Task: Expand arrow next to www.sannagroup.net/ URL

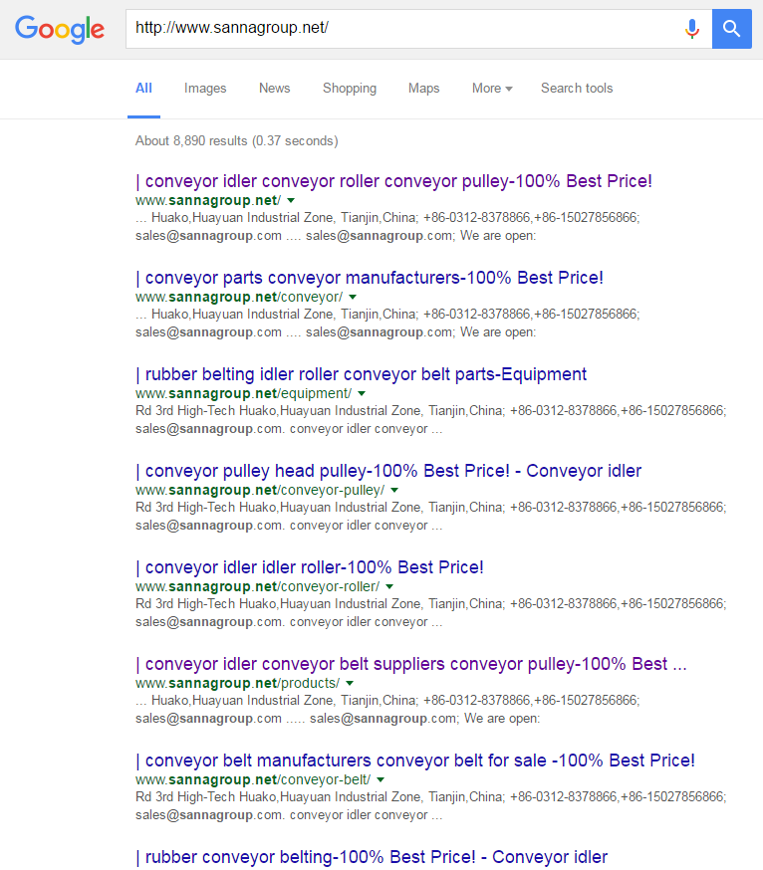Action: [291, 200]
